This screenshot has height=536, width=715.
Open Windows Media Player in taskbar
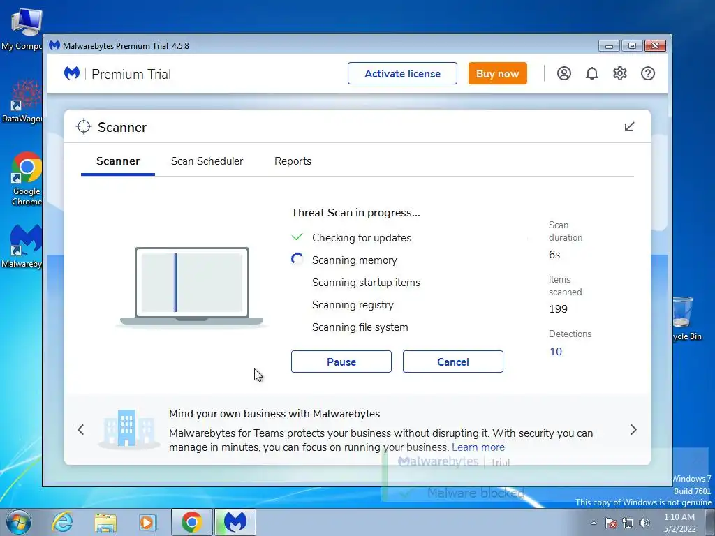pos(147,522)
